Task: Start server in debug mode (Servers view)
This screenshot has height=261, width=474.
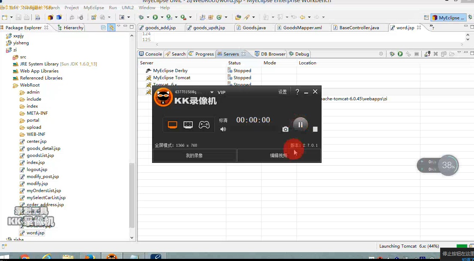Action: [x=392, y=54]
